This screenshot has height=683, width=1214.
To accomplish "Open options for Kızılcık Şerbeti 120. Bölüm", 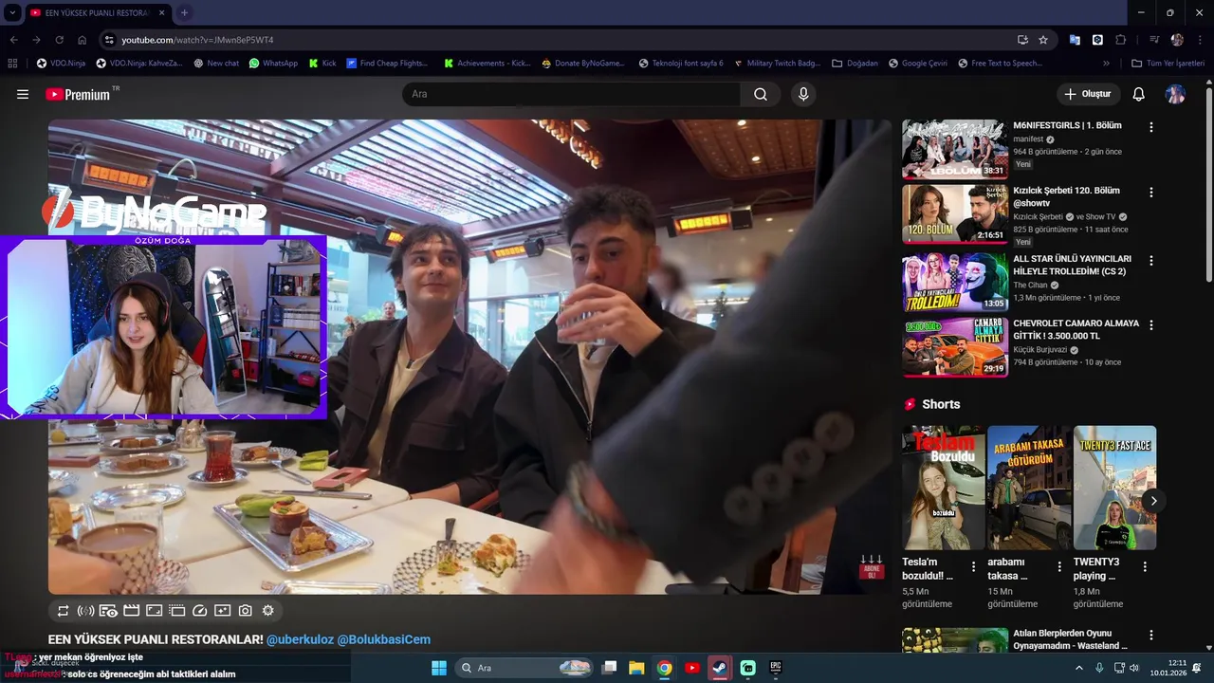I will (1151, 192).
